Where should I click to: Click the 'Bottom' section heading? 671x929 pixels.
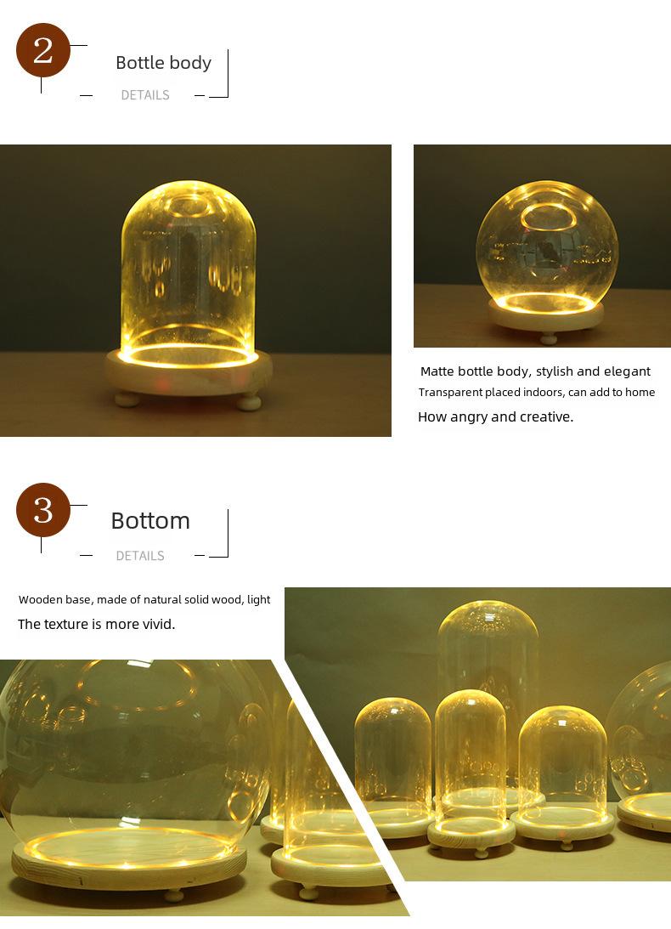(x=150, y=521)
